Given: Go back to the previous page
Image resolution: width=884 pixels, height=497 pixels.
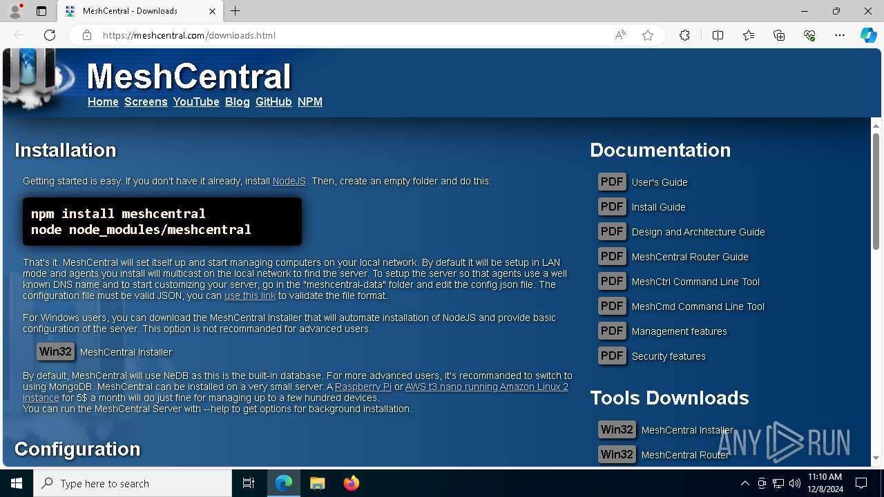Looking at the screenshot, I should (x=19, y=35).
